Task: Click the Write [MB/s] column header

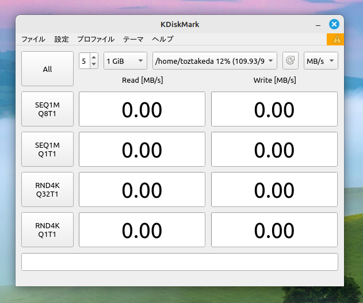Action: click(274, 80)
